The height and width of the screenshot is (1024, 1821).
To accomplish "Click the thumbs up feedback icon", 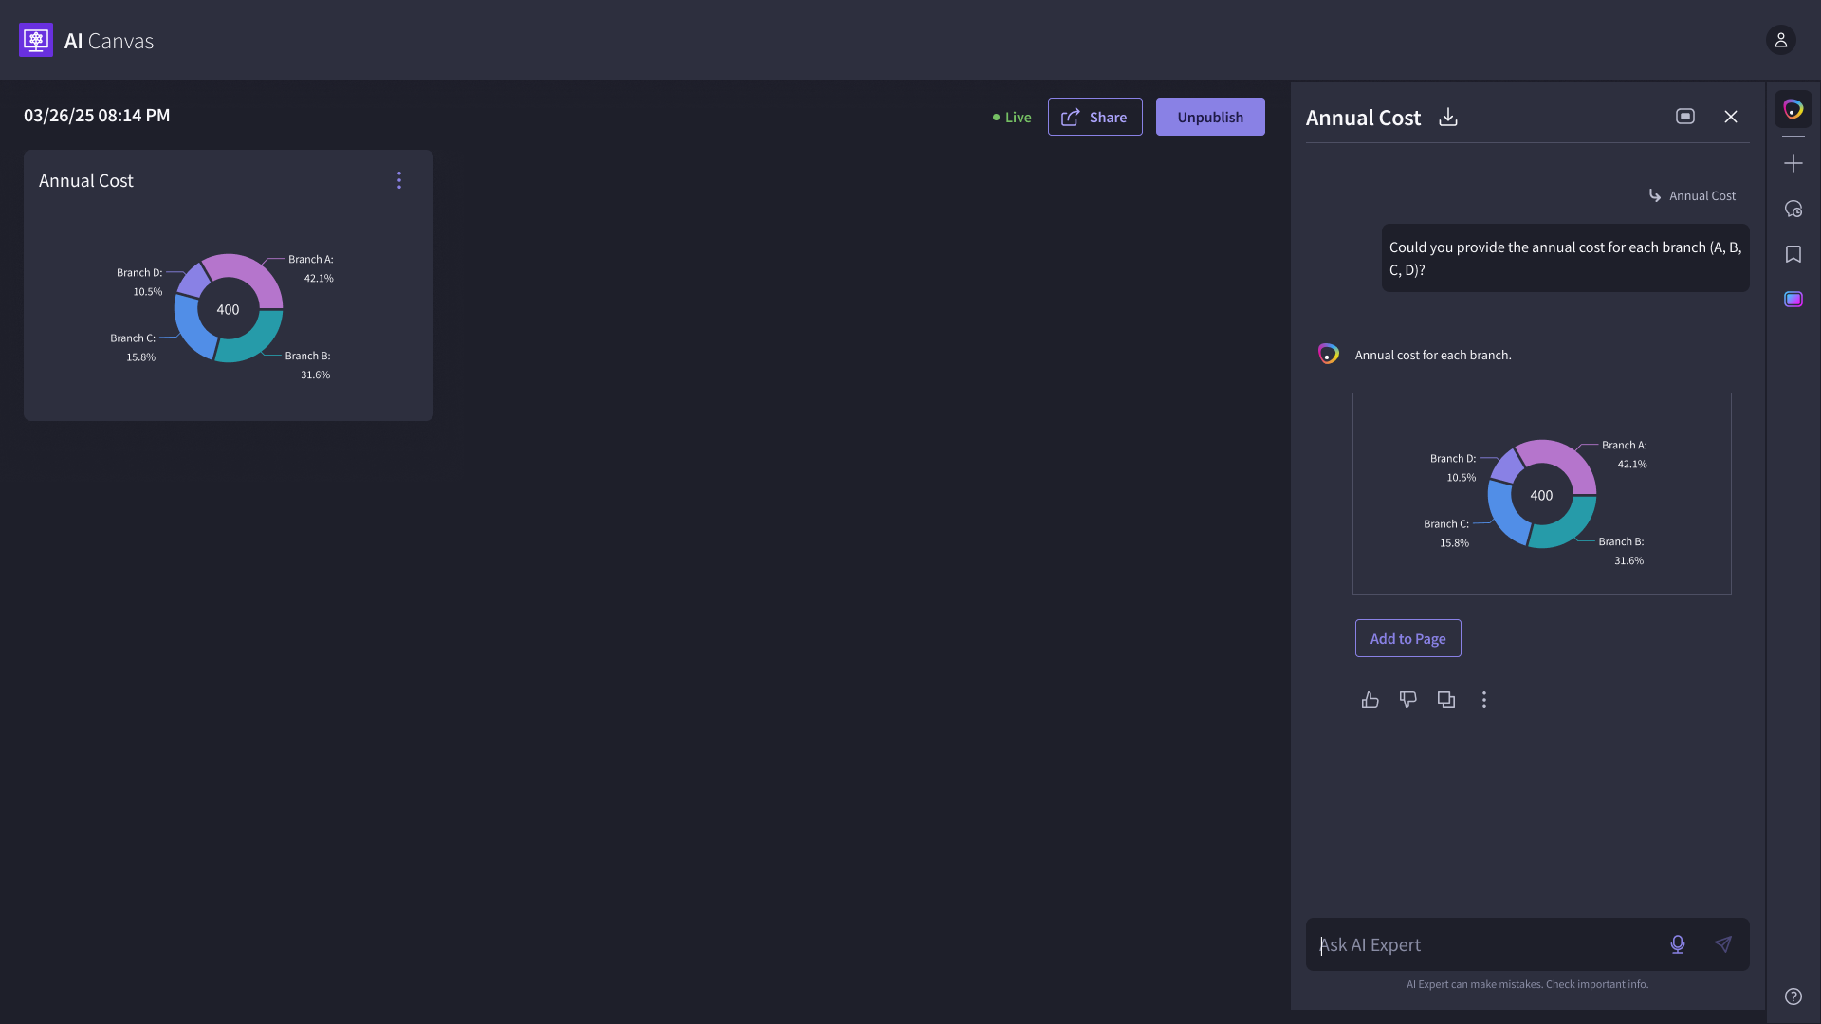I will [1370, 700].
